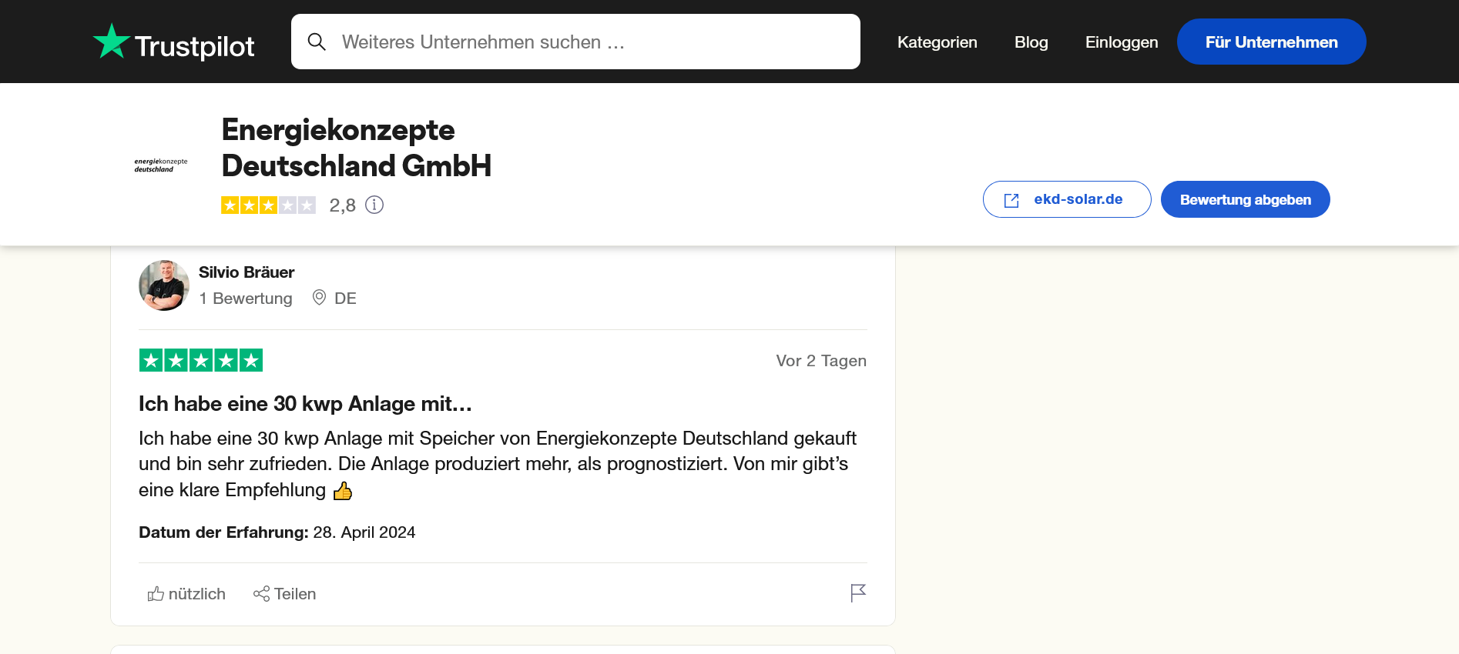
Task: Share the review via Teilen icon
Action: tap(262, 594)
